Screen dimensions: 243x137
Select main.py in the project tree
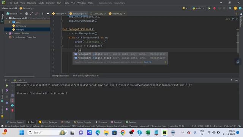click(20, 30)
